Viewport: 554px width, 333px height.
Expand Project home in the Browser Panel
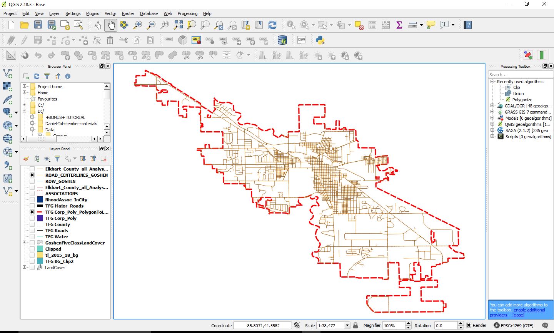tap(25, 86)
